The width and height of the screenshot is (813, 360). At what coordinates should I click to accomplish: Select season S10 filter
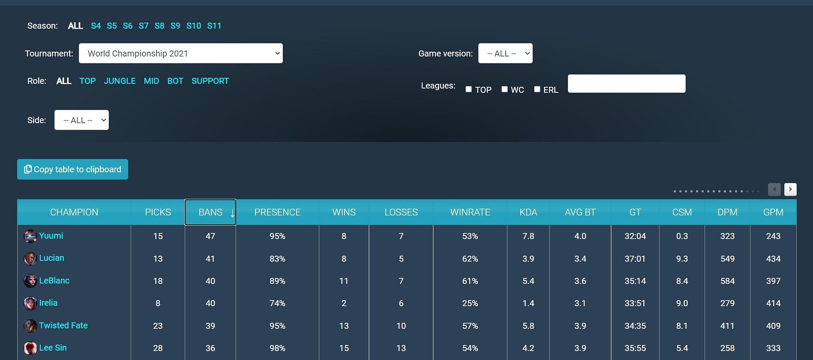point(194,26)
